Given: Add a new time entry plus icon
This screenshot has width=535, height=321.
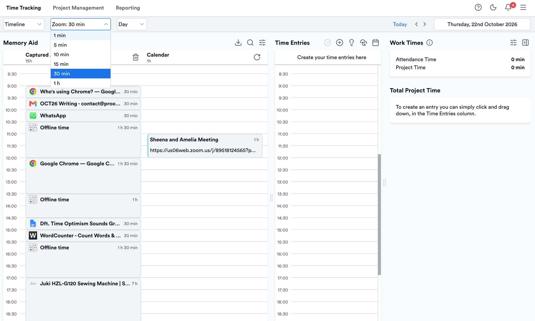Looking at the screenshot, I should point(339,43).
